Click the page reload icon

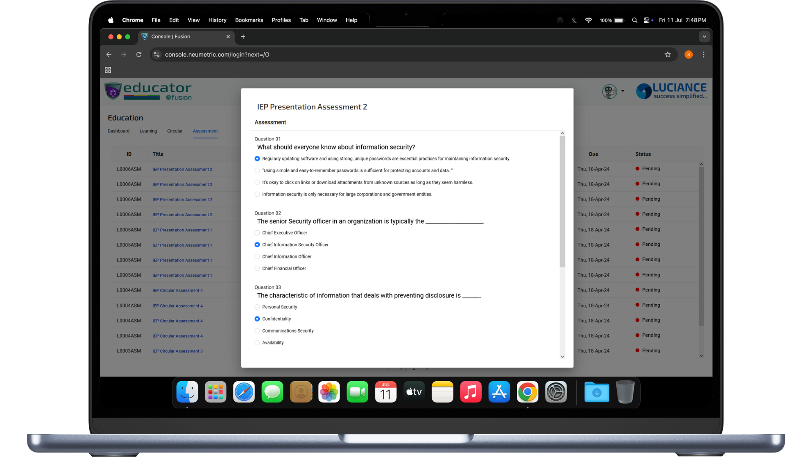139,54
